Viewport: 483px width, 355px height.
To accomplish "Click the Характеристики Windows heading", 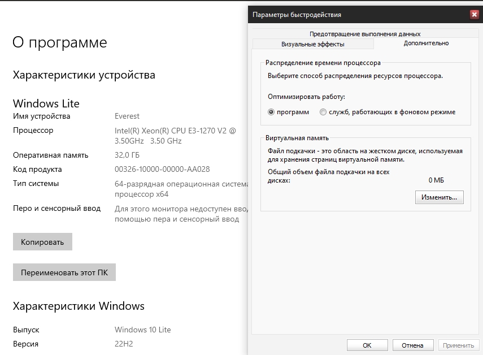I will tap(79, 306).
